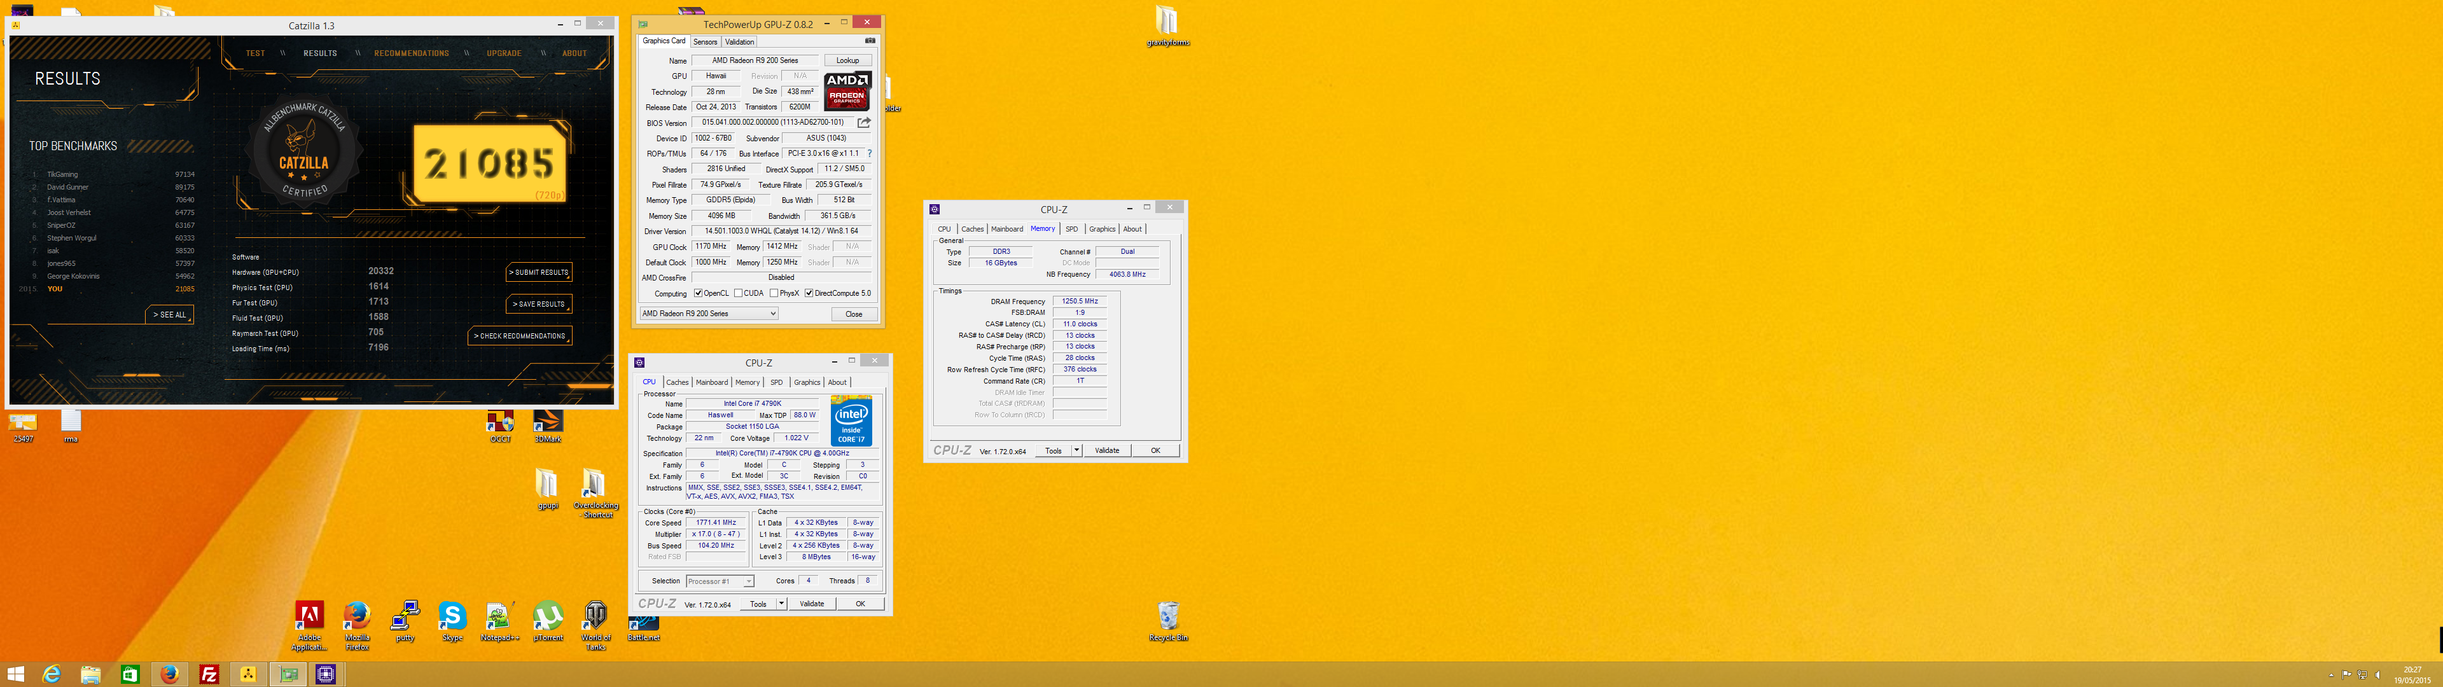Open the 3DMark desktop shortcut

(x=547, y=426)
